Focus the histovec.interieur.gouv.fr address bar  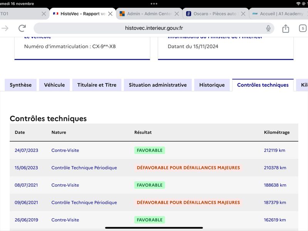click(x=154, y=28)
